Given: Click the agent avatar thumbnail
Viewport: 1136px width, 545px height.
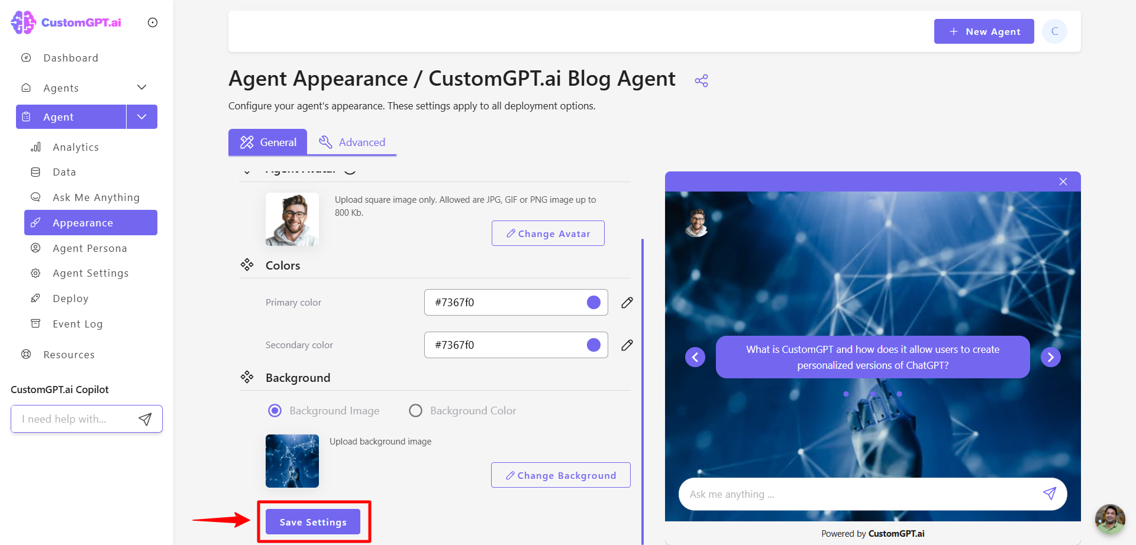Looking at the screenshot, I should [292, 219].
